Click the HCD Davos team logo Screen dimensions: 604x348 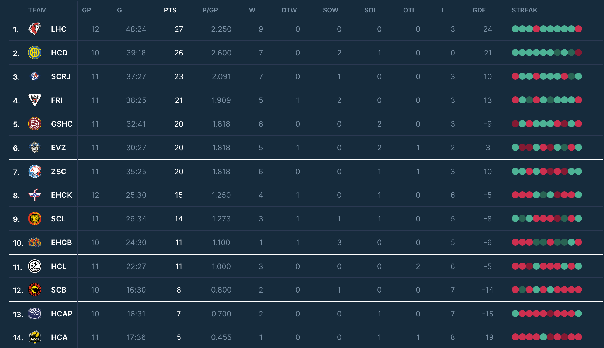(x=35, y=53)
